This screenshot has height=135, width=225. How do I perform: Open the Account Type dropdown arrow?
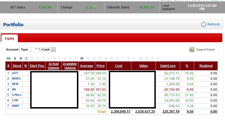coord(53,50)
